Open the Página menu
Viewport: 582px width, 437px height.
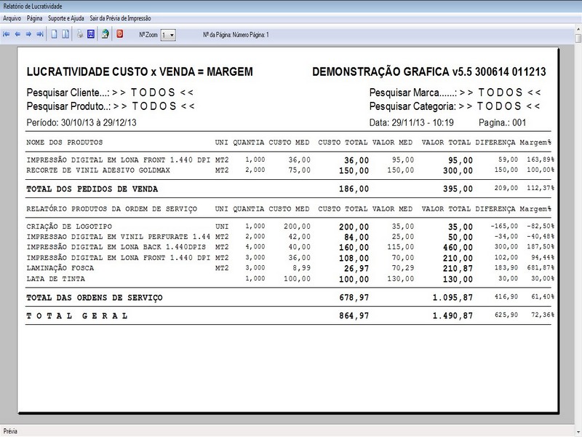coord(36,17)
